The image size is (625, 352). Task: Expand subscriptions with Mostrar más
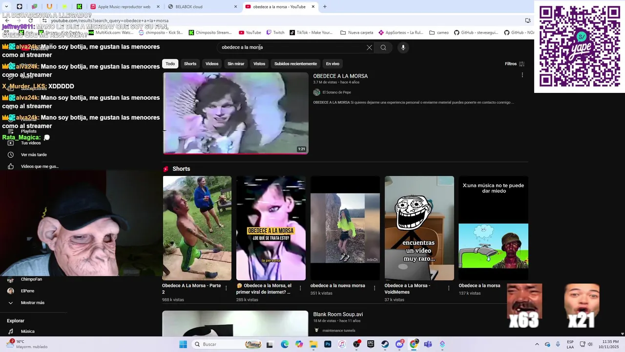point(33,303)
